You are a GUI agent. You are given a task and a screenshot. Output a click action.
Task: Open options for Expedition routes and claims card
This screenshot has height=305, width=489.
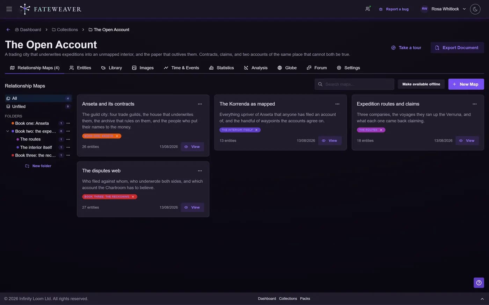click(x=475, y=104)
